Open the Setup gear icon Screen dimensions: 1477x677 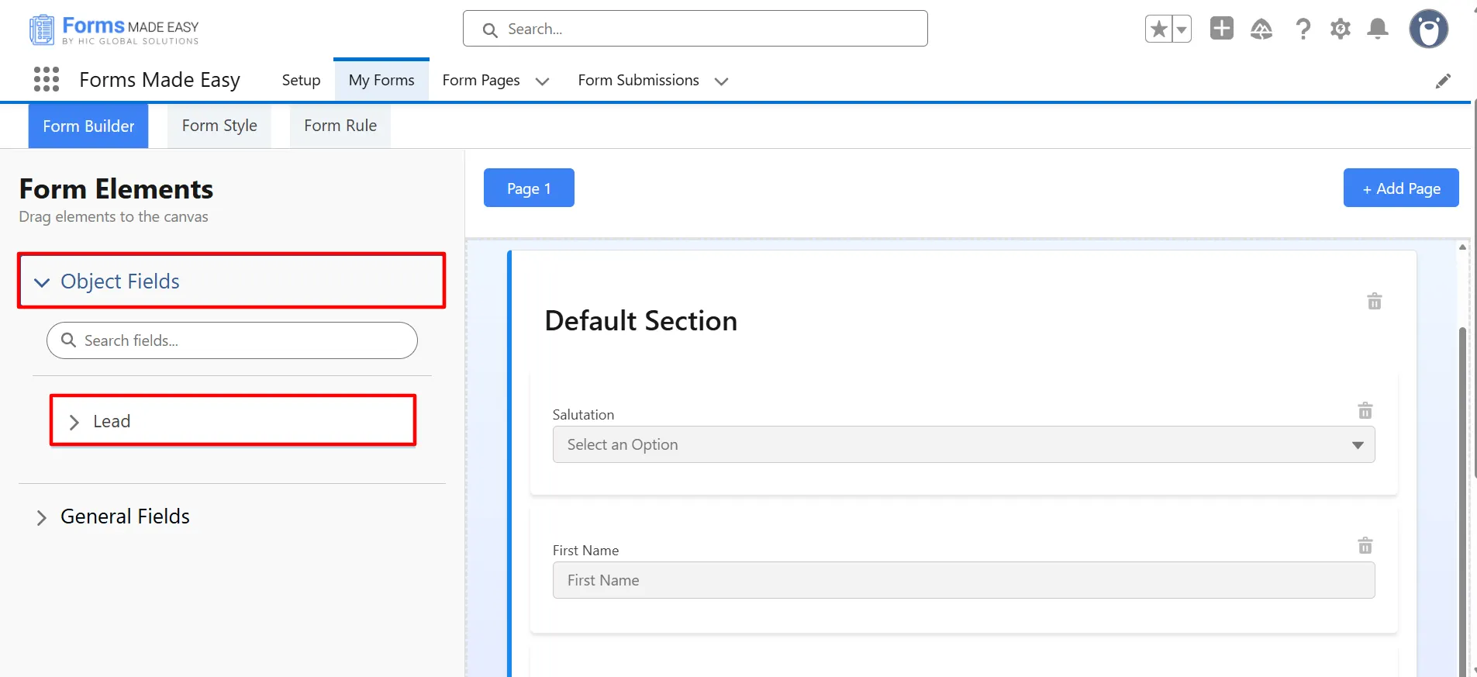tap(1340, 29)
